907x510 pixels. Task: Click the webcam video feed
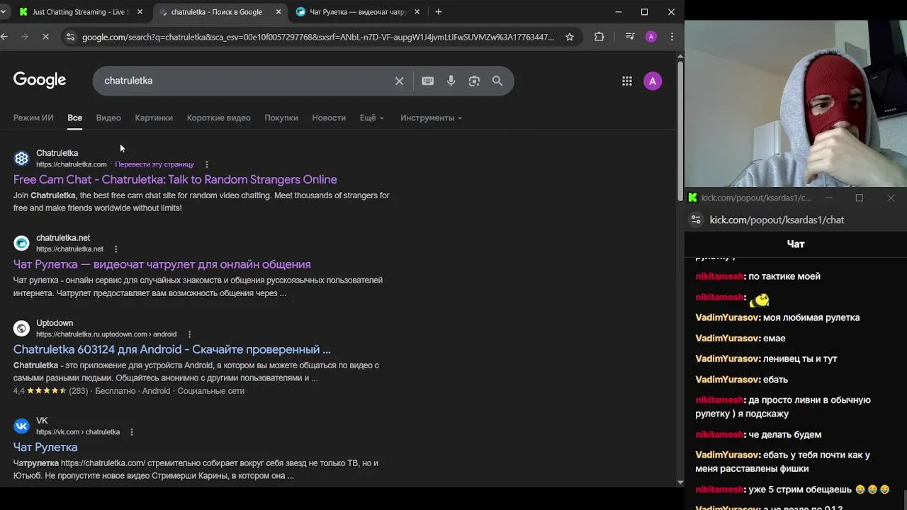[x=795, y=103]
